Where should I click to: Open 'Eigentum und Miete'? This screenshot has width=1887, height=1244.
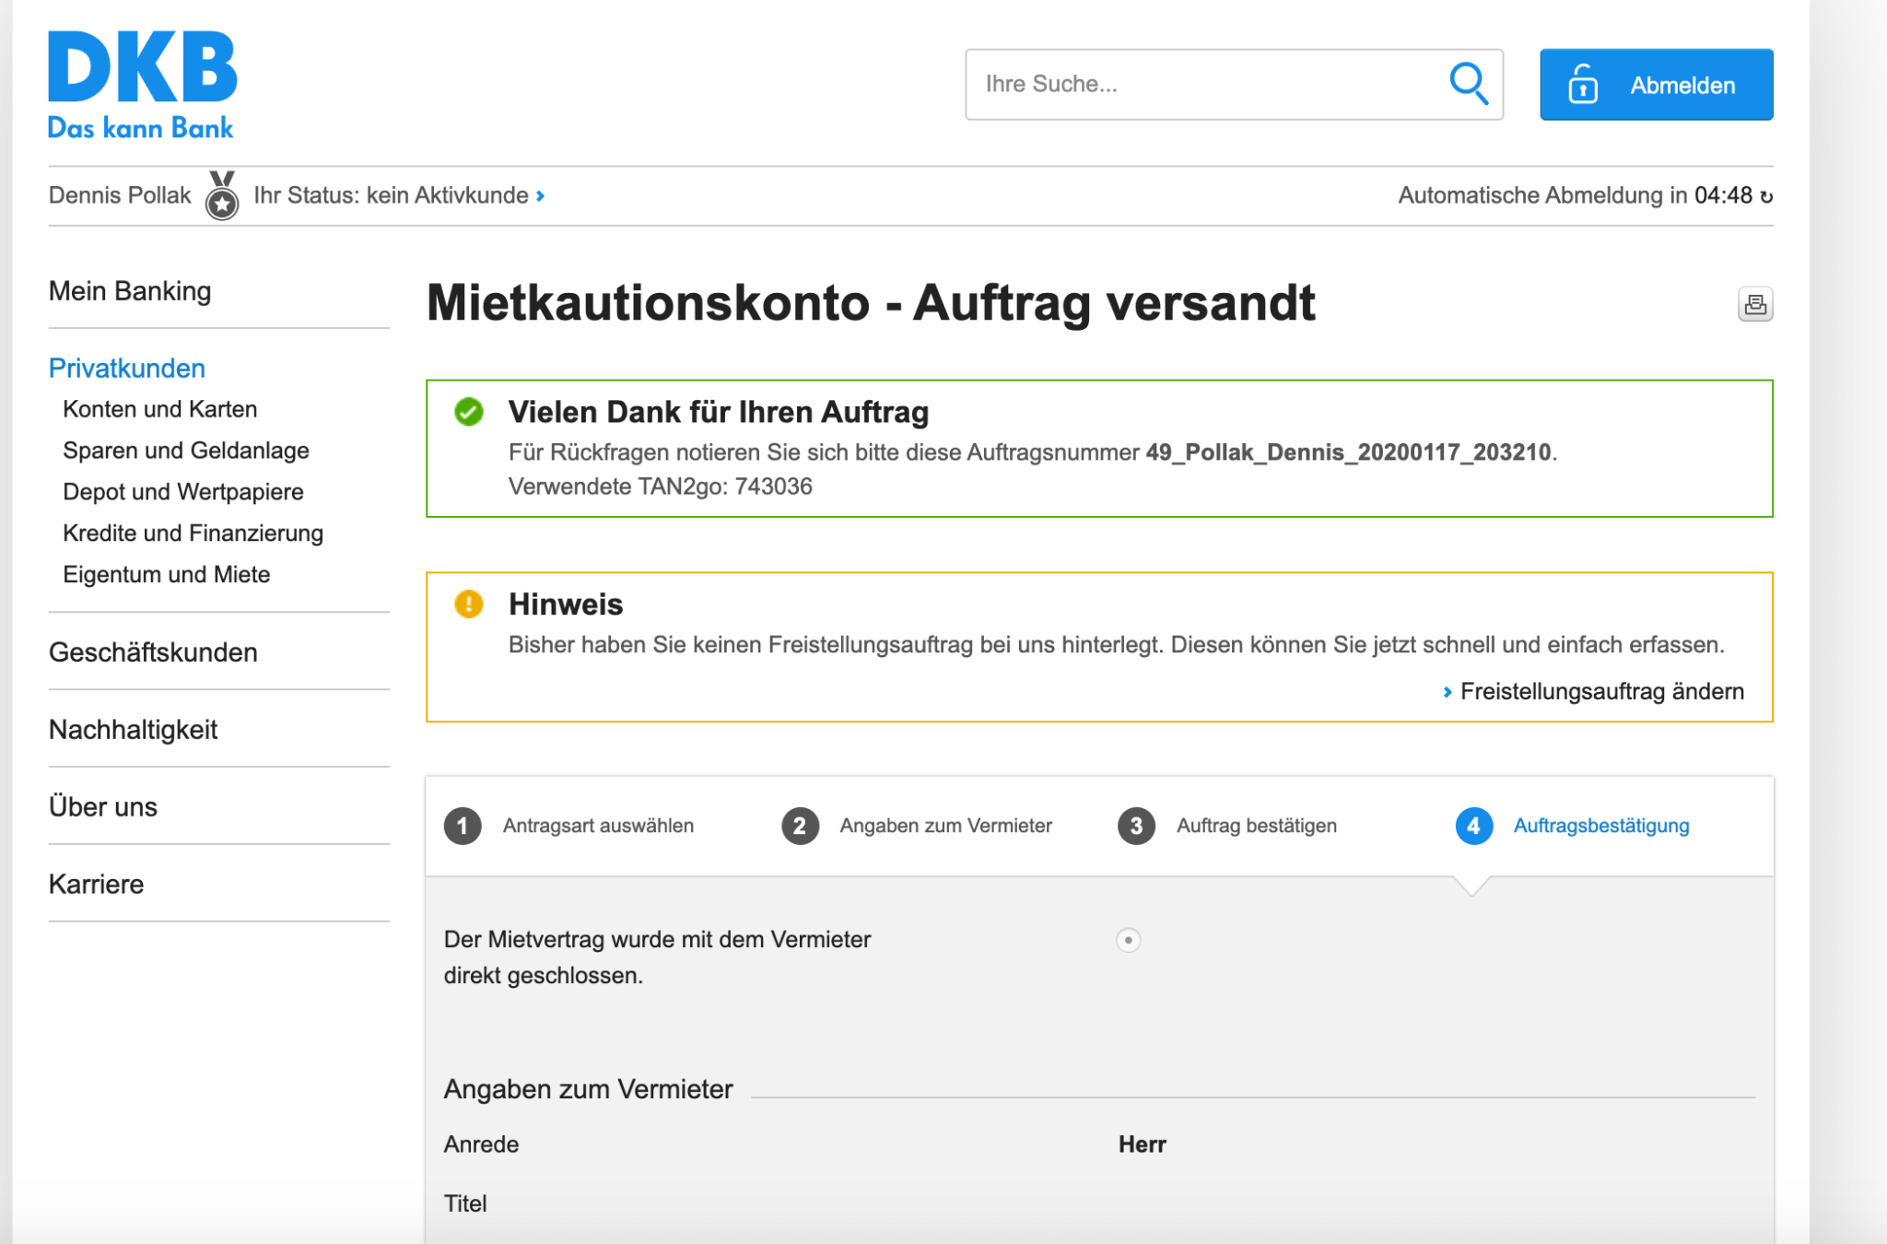click(x=167, y=574)
